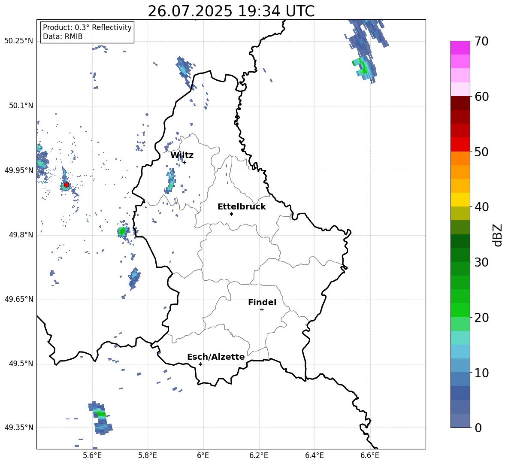Click the 6.2°E longitude label

point(259,455)
